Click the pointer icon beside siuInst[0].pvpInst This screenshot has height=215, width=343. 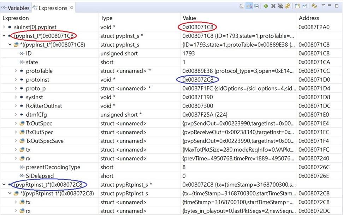(10, 27)
